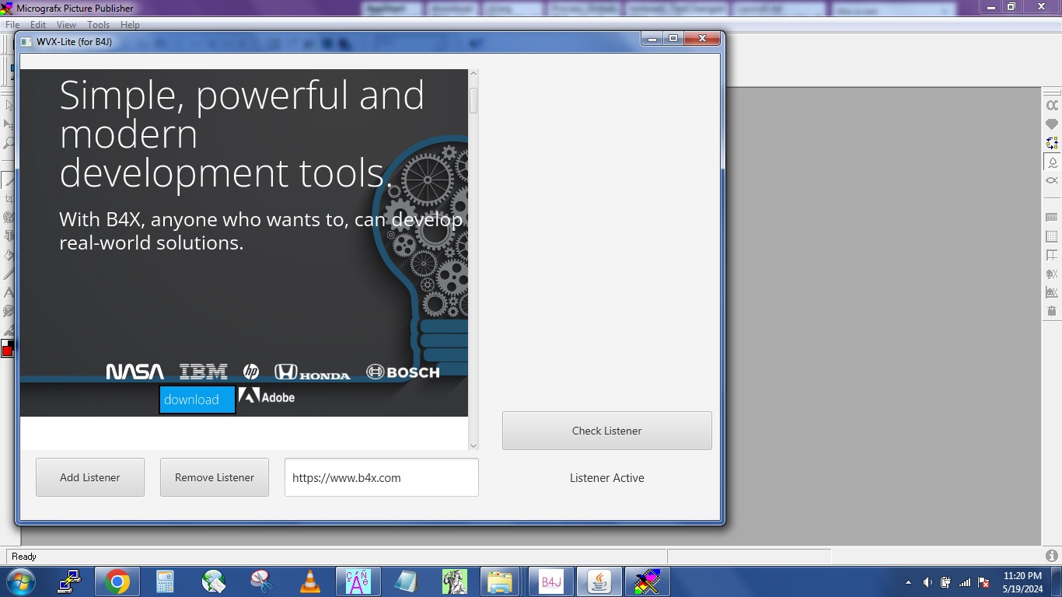The width and height of the screenshot is (1062, 597).
Task: Click the Adobe logo on the web page
Action: point(267,396)
